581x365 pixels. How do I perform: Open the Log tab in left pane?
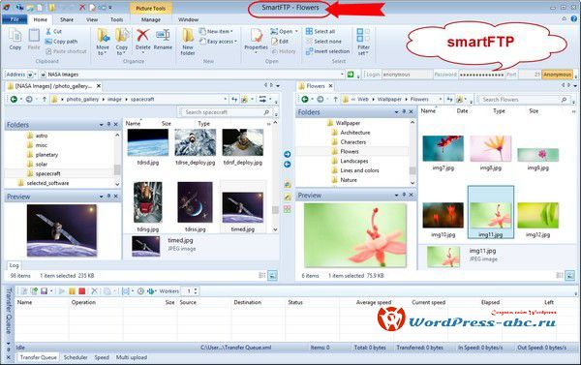point(15,265)
